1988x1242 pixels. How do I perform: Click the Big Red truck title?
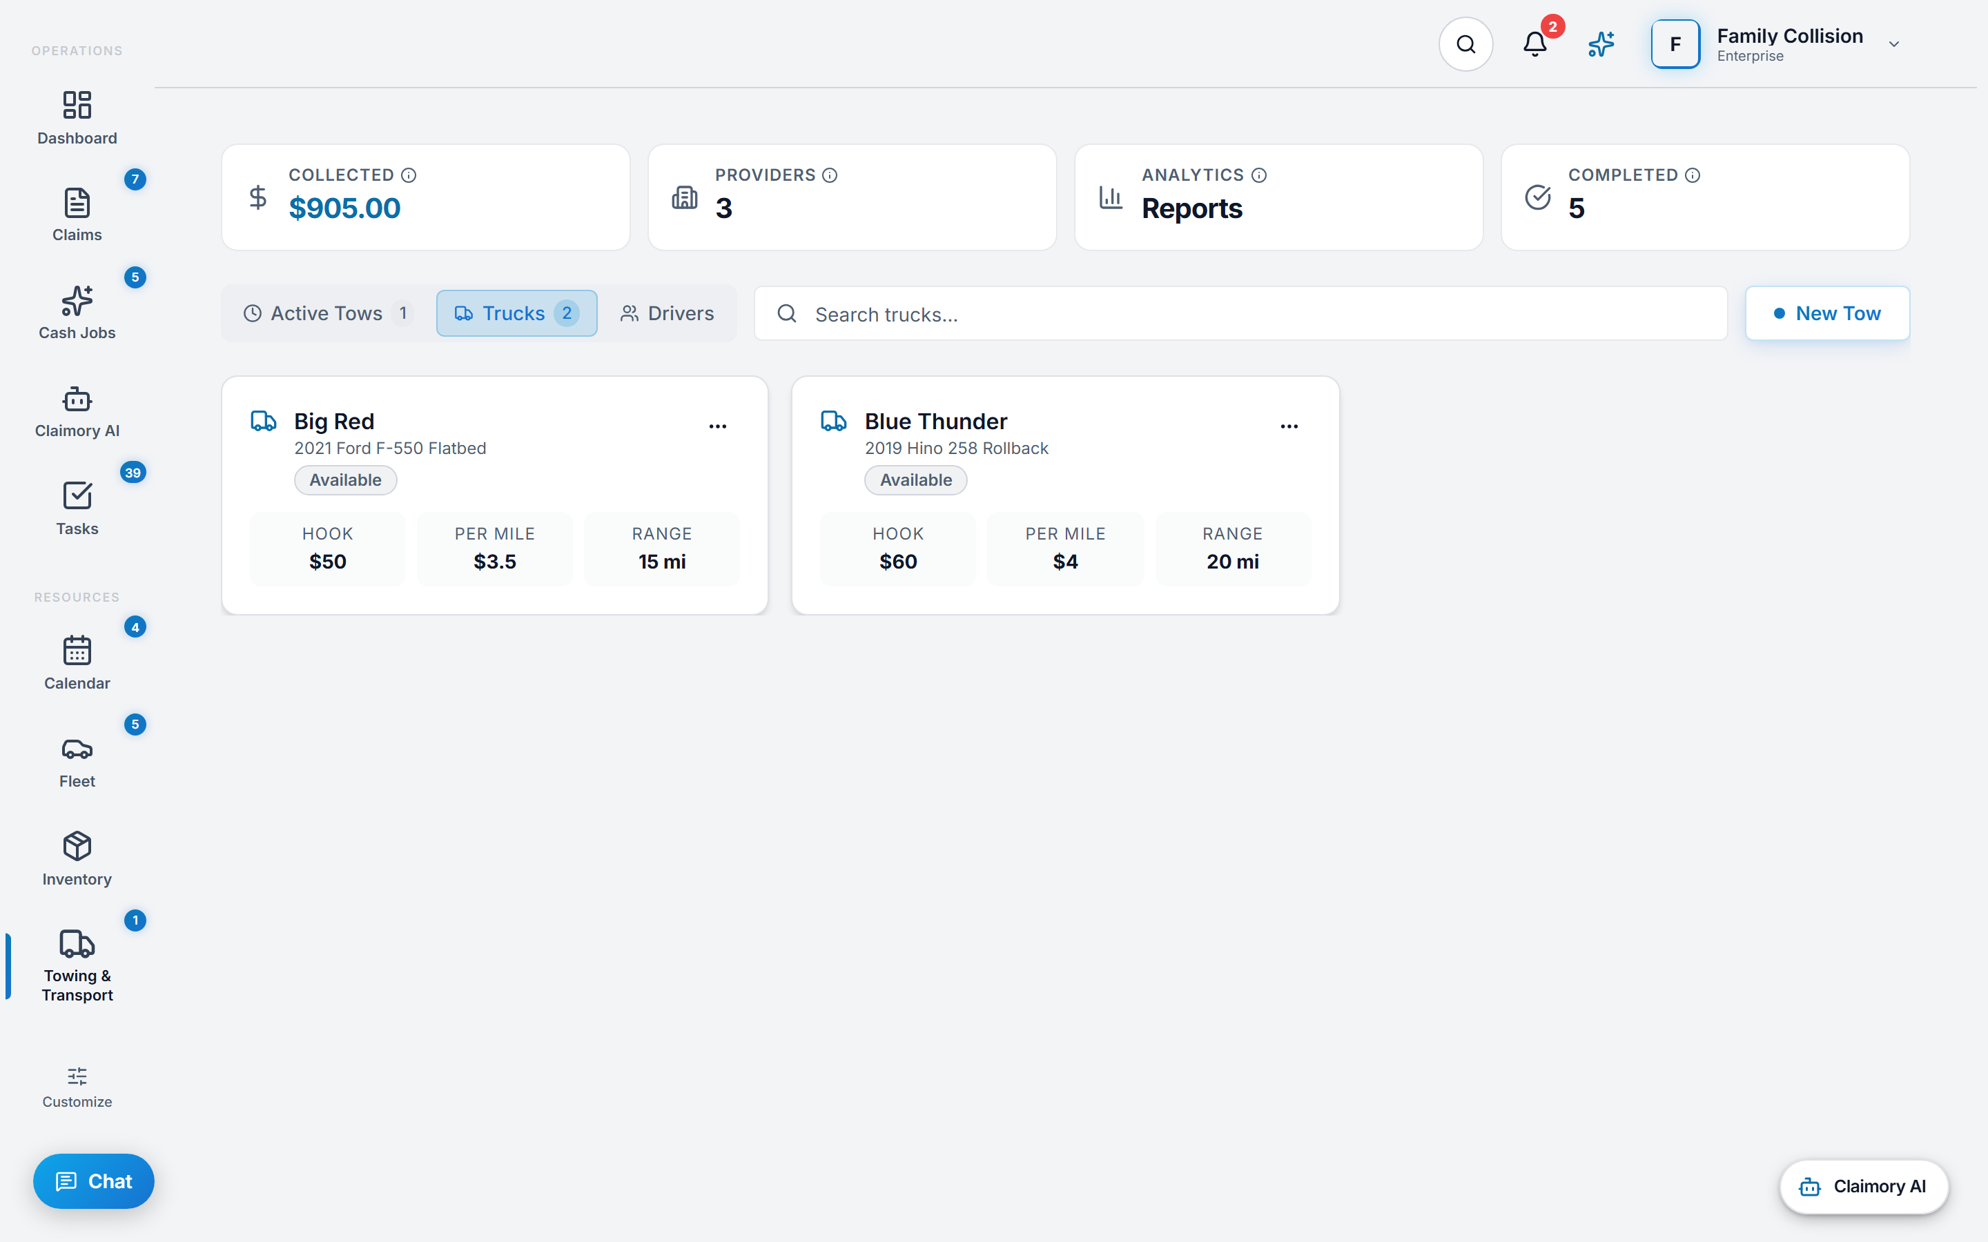[x=334, y=422]
